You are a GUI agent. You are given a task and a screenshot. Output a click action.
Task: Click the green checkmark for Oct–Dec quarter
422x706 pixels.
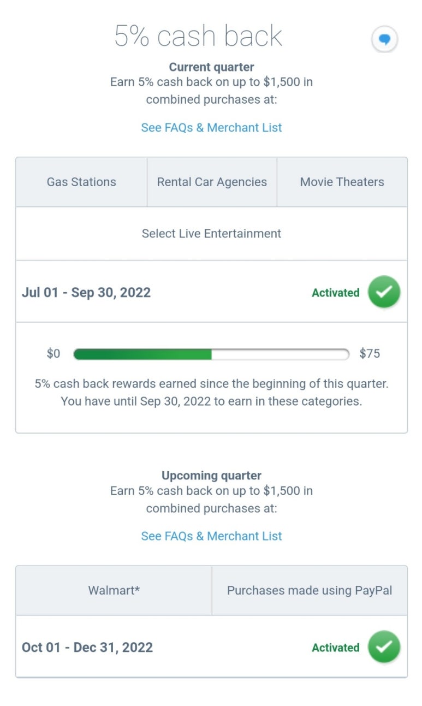pyautogui.click(x=384, y=646)
